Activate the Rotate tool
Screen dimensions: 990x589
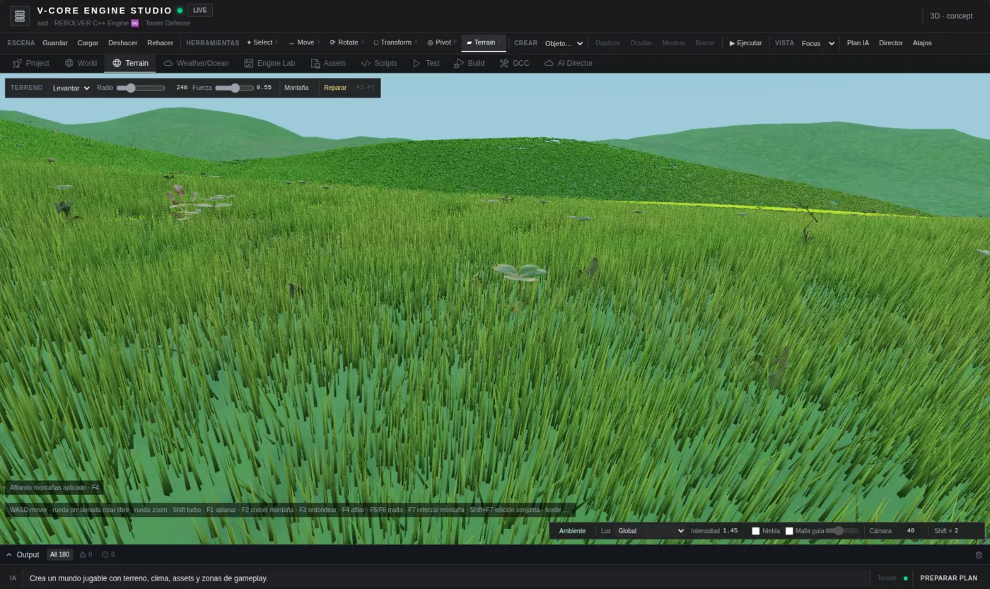[x=347, y=42]
